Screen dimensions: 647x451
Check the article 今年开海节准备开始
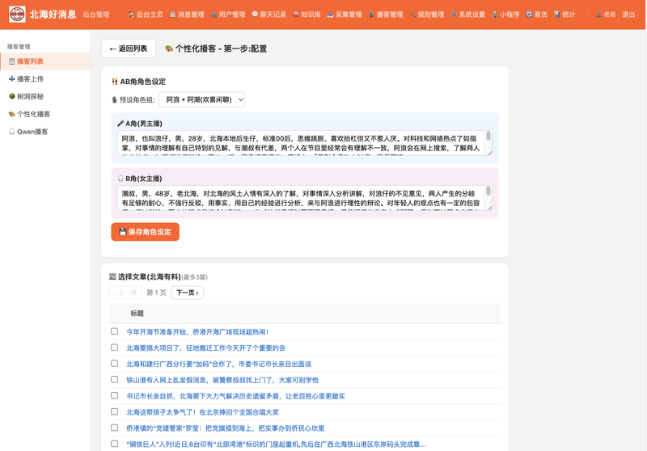tap(115, 331)
